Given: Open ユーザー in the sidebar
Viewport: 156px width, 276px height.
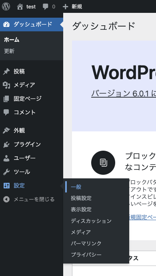Looking at the screenshot, I should [24, 158].
